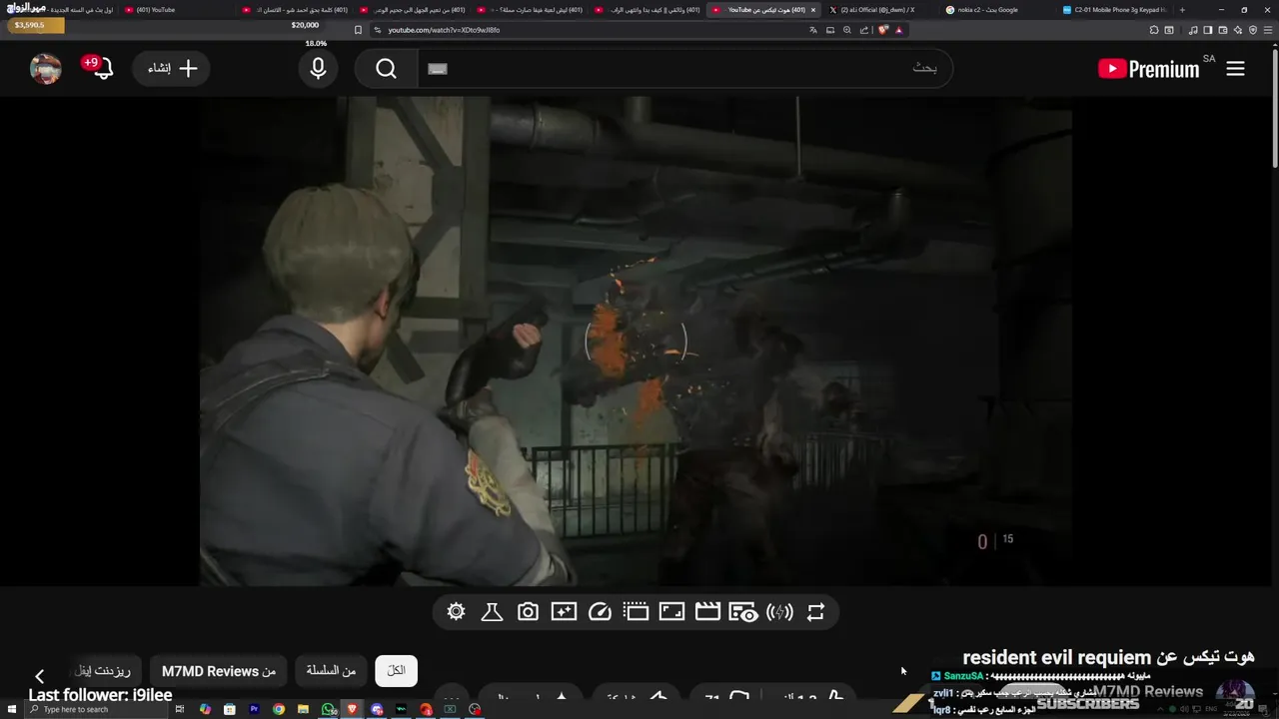Click the resident evil requiem video title
The image size is (1279, 719).
click(x=1107, y=657)
